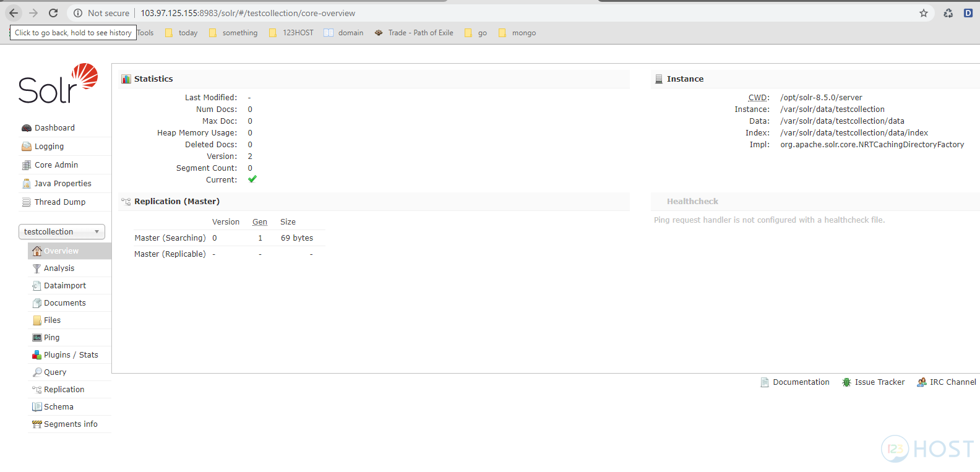Click the Schema book icon
980x472 pixels.
[x=37, y=407]
